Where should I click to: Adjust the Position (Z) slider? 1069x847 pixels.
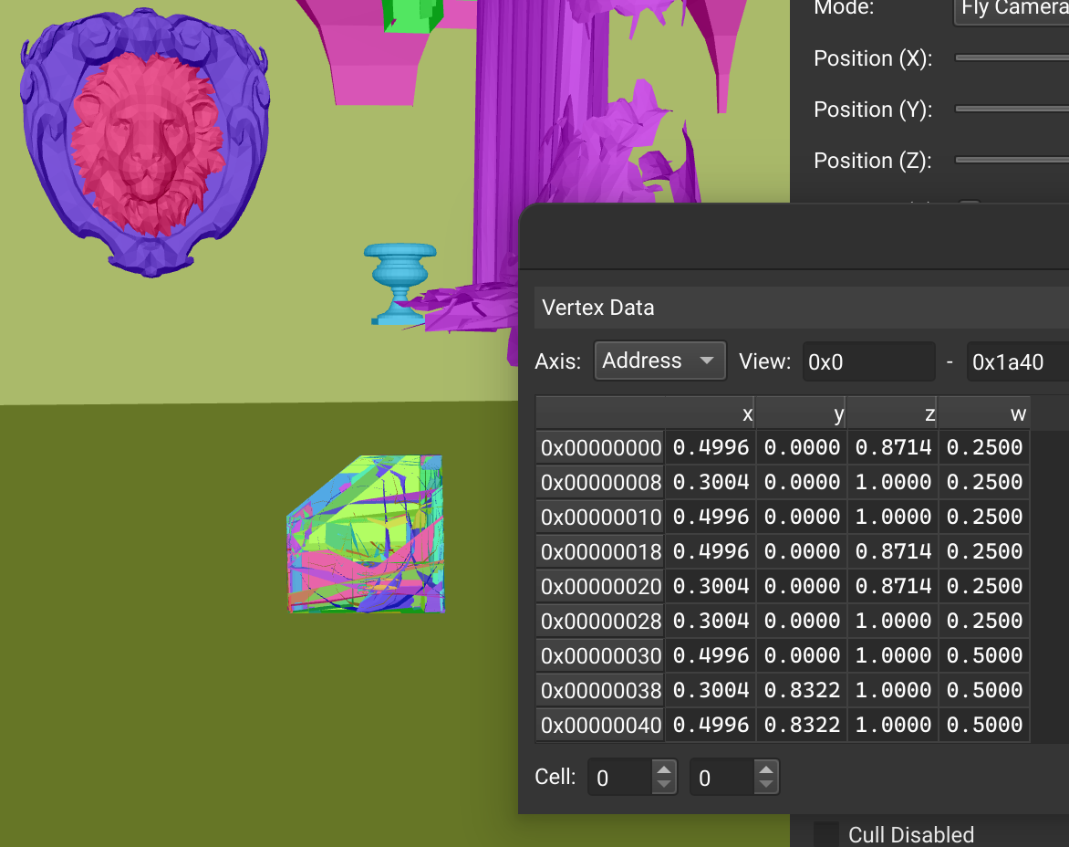[x=1012, y=161]
